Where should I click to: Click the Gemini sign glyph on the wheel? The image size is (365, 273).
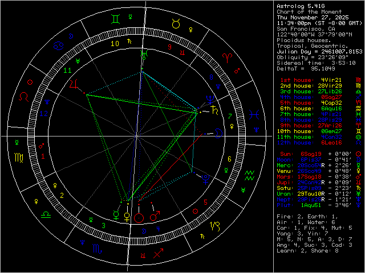point(116,19)
